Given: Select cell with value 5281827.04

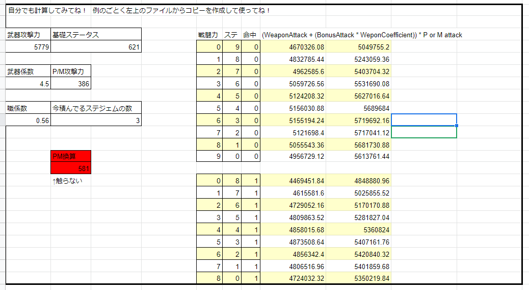Looking at the screenshot, I should [x=358, y=217].
